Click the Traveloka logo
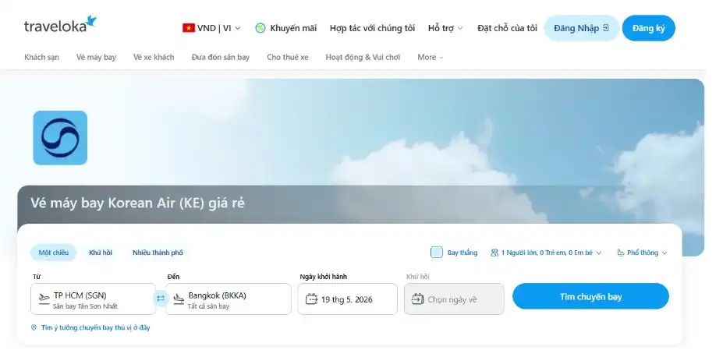The width and height of the screenshot is (723, 357). [x=60, y=24]
